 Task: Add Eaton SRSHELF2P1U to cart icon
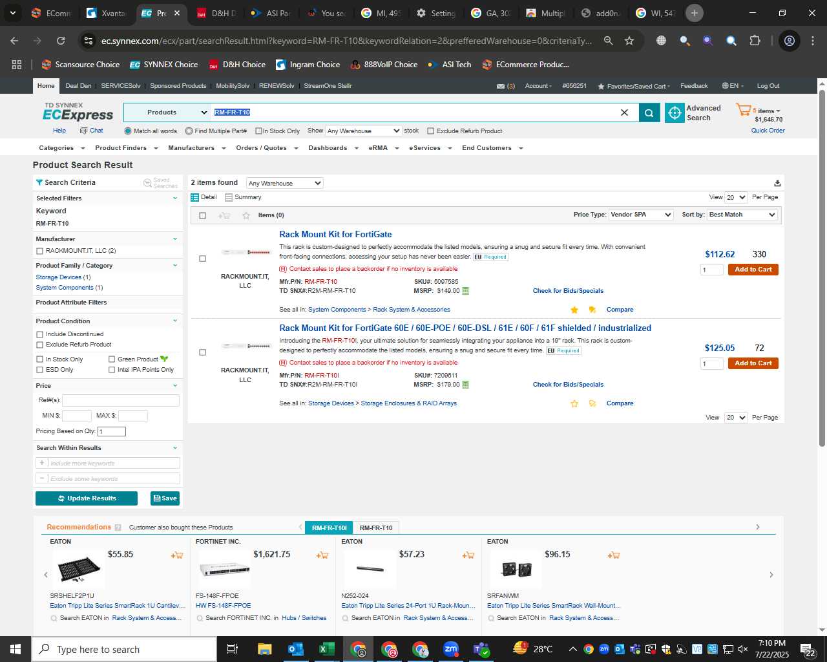coord(177,555)
